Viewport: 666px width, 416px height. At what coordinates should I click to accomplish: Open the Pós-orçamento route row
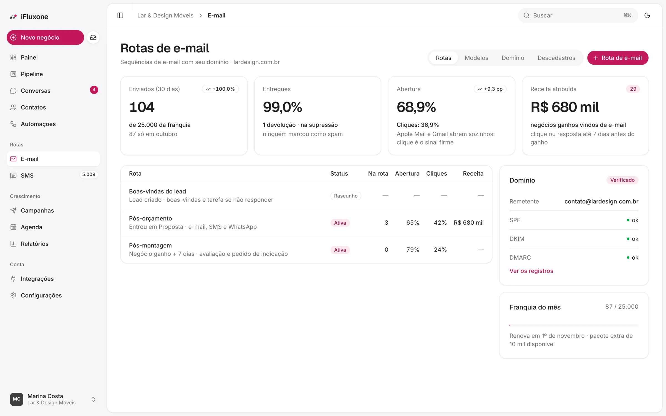tap(306, 222)
